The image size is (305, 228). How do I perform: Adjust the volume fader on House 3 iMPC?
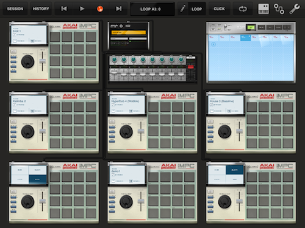(239, 131)
